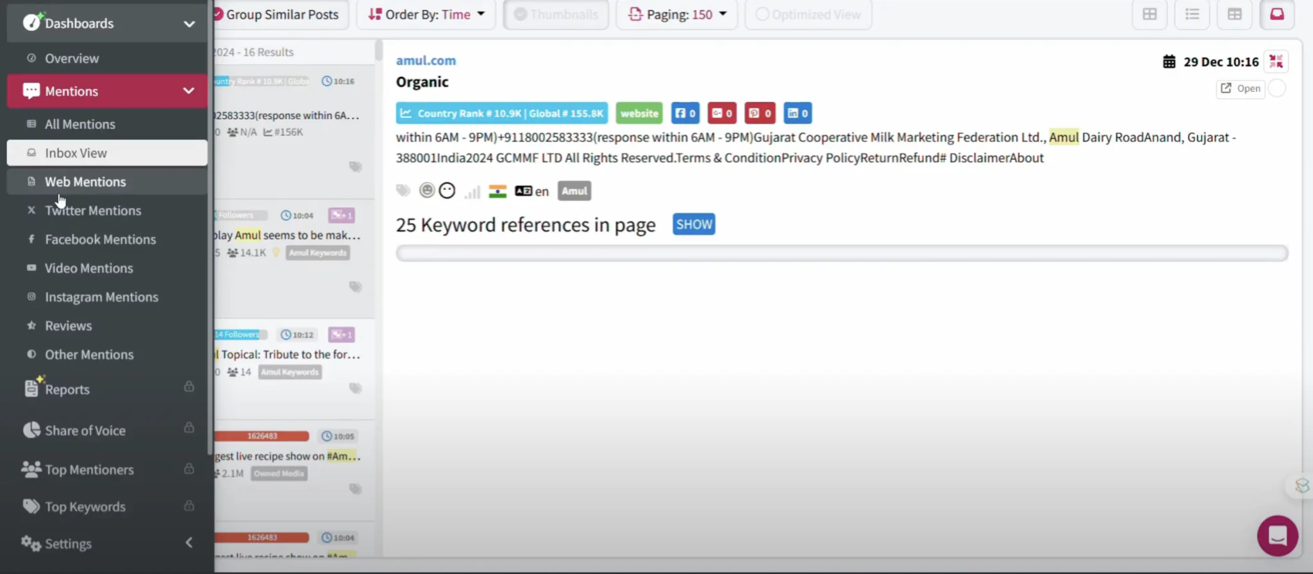Viewport: 1313px width, 574px height.
Task: Click the website source badge
Action: click(639, 114)
